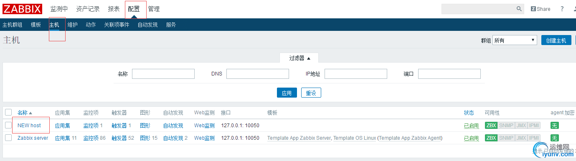Image resolution: width=576 pixels, height=161 pixels.
Task: Toggle the select-all hosts checkbox
Action: click(x=8, y=112)
